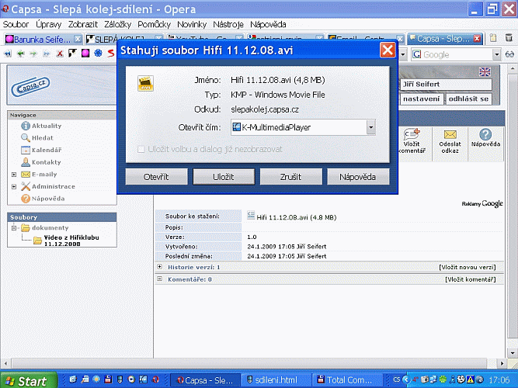Click the Zrušit button to cancel download
The height and width of the screenshot is (388, 518).
pos(290,177)
